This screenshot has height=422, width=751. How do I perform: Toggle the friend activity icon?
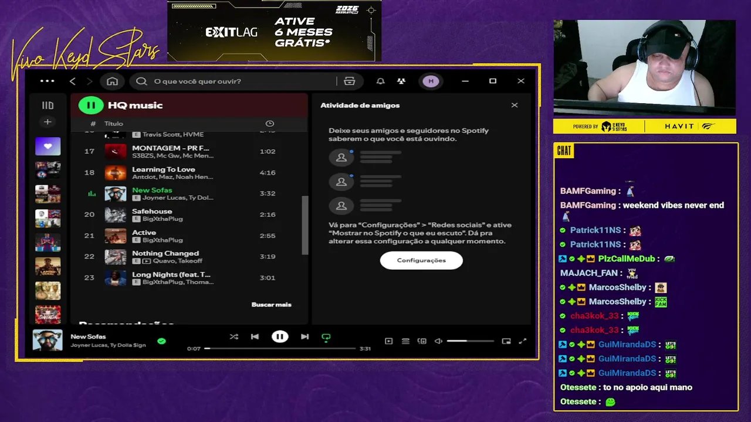coord(401,81)
